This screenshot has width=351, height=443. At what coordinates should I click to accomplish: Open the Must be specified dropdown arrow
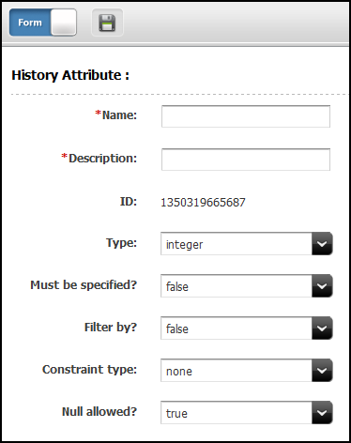pos(322,286)
